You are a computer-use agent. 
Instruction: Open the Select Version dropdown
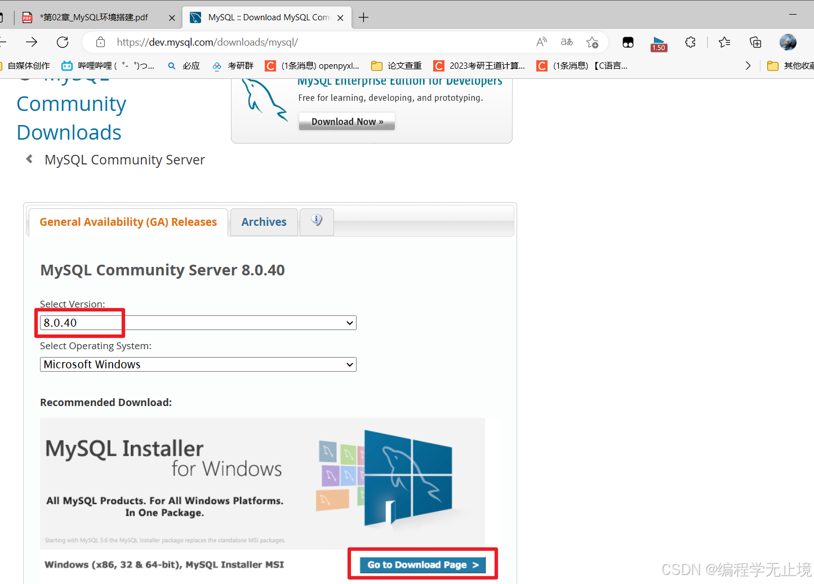coord(198,323)
